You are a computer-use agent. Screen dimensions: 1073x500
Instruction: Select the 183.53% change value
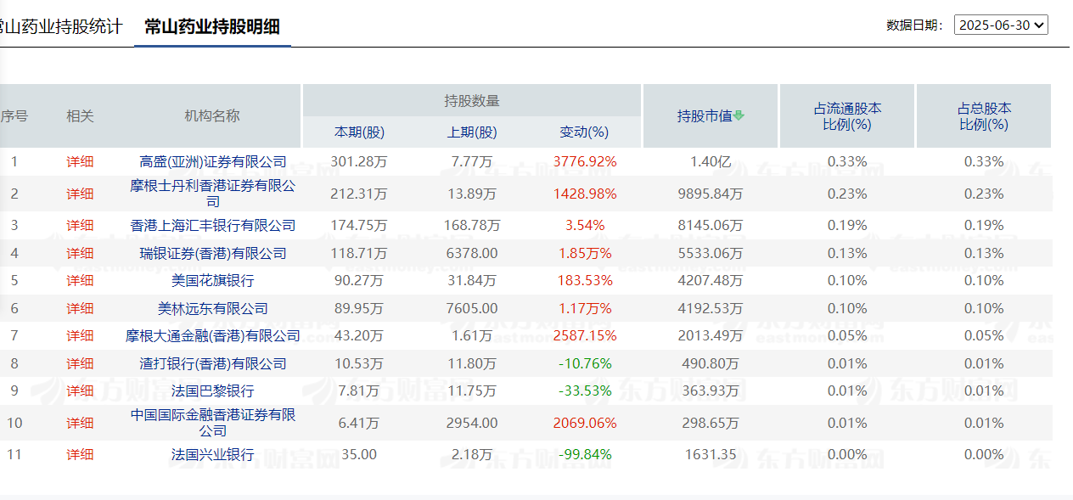[585, 280]
